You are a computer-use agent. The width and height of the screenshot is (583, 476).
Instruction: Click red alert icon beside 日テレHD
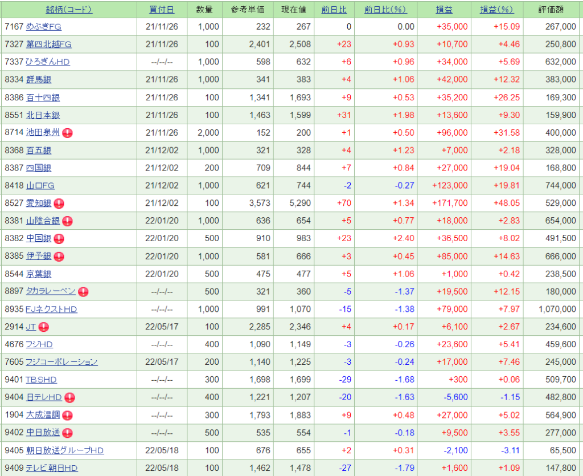coord(69,397)
